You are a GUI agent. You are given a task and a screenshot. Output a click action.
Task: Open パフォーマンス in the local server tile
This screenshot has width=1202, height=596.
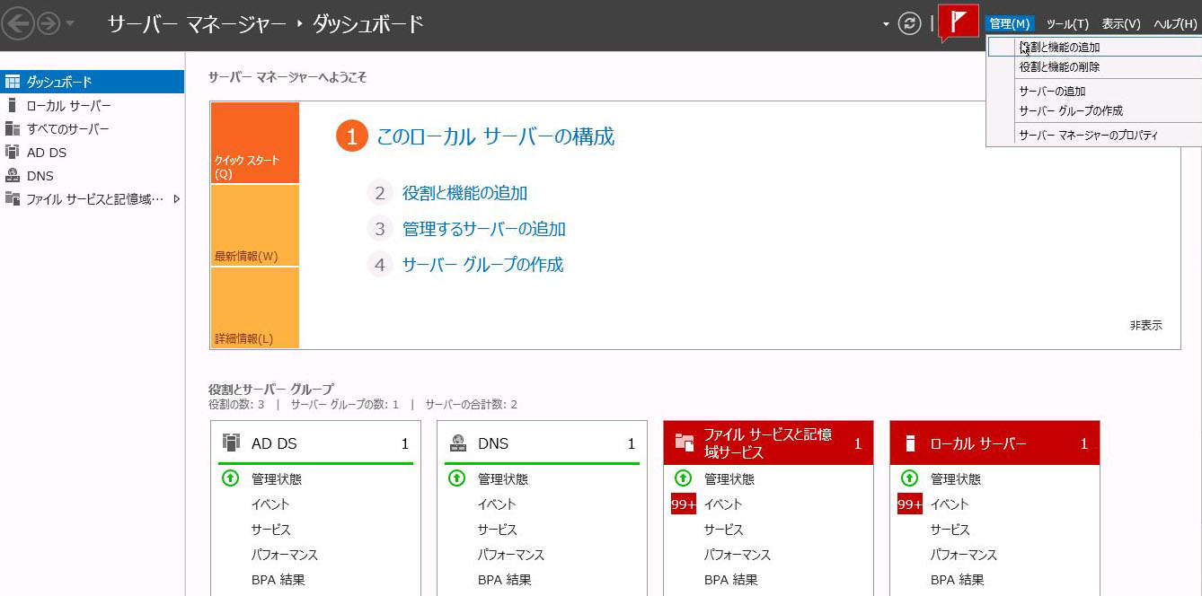tap(964, 555)
